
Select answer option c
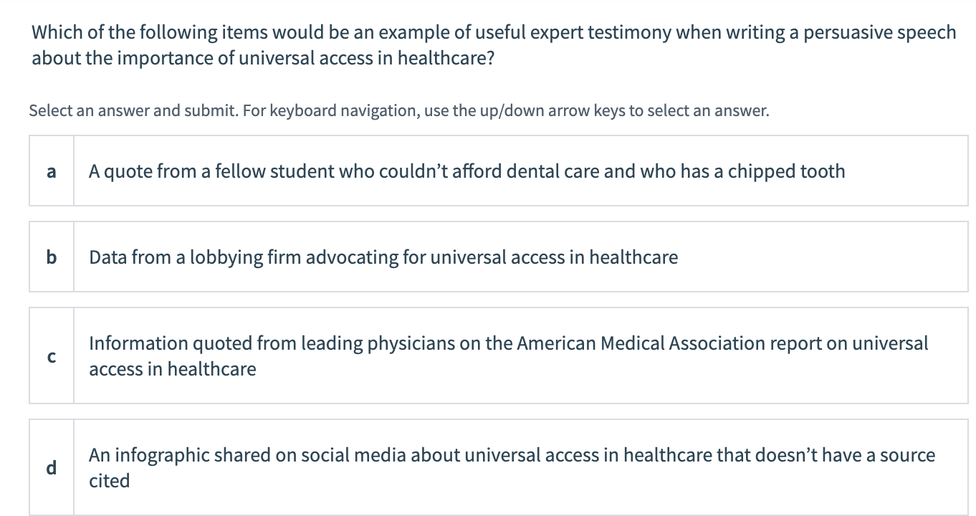[502, 355]
